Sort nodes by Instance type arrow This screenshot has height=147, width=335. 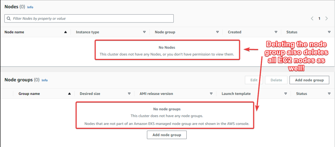coord(144,32)
